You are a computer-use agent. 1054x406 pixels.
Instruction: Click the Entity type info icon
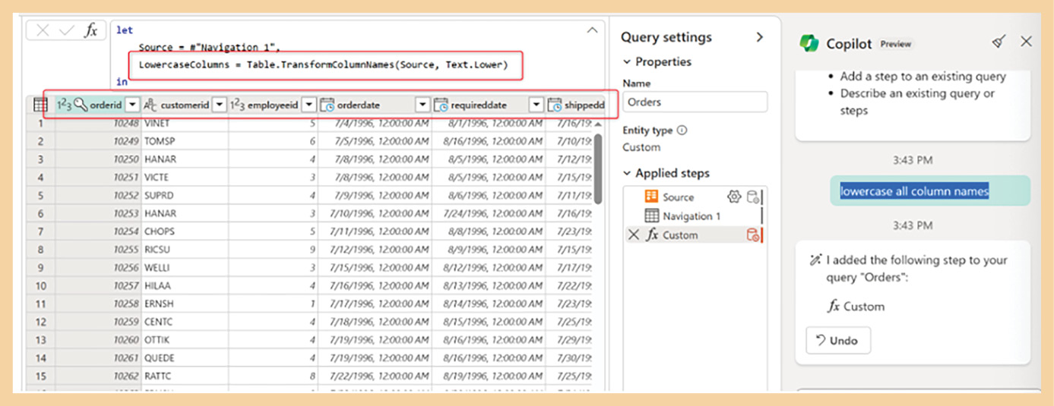coord(682,130)
